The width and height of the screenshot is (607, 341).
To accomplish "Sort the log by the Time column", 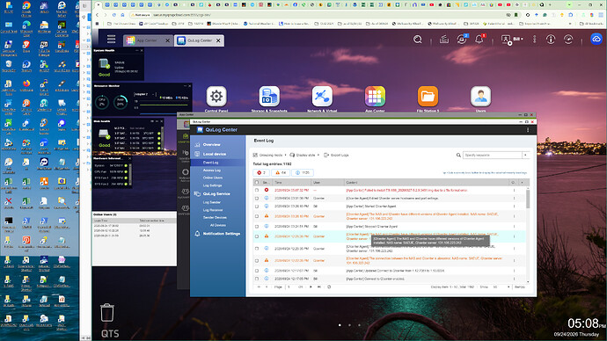I will (x=292, y=183).
